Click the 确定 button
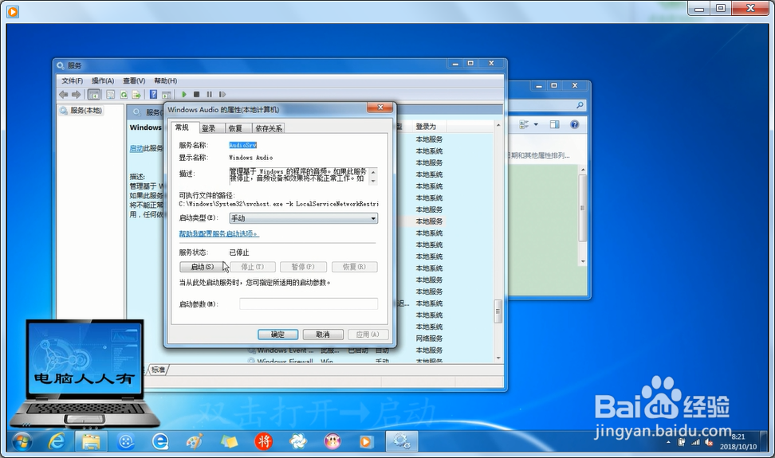 277,335
